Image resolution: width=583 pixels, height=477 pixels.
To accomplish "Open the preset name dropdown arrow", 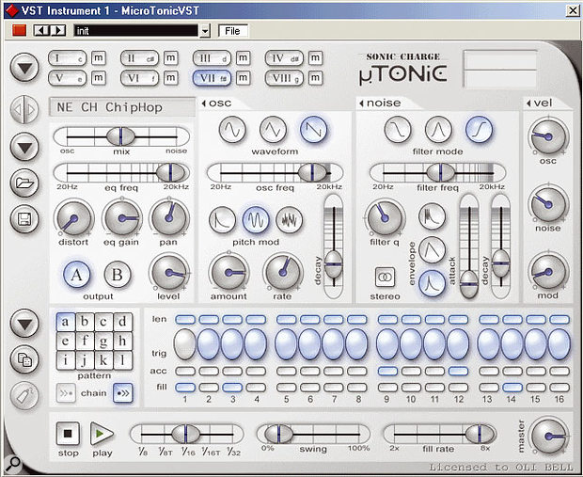I will click(x=205, y=31).
